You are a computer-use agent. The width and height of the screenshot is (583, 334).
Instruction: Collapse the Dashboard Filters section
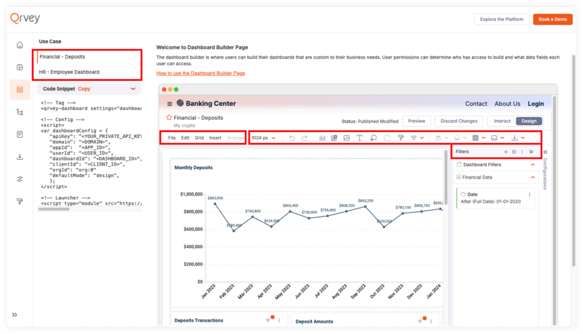[x=533, y=164]
